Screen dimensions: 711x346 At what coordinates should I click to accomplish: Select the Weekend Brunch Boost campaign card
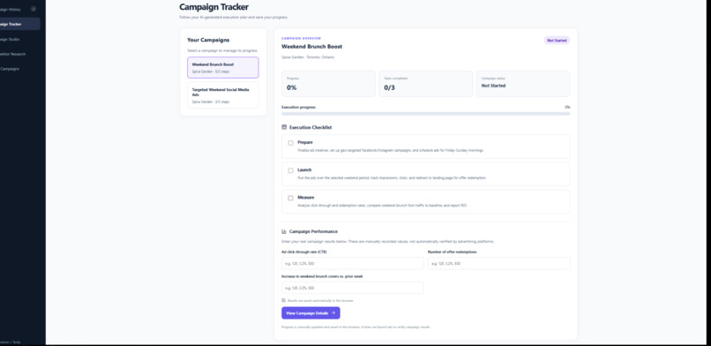[223, 68]
